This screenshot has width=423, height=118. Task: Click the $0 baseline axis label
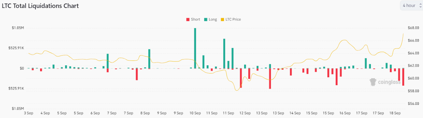pyautogui.click(x=21, y=68)
